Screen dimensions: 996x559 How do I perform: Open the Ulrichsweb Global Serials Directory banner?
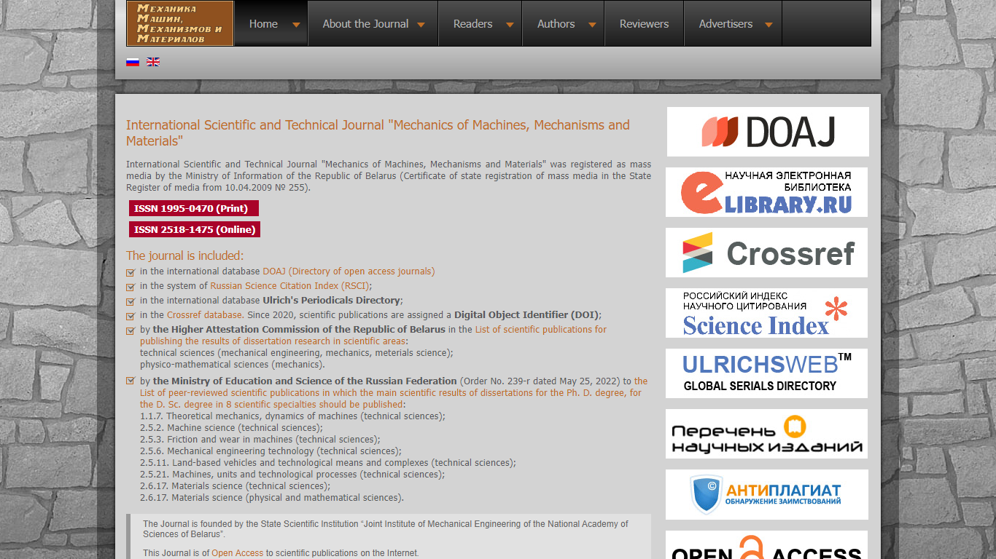click(x=766, y=373)
